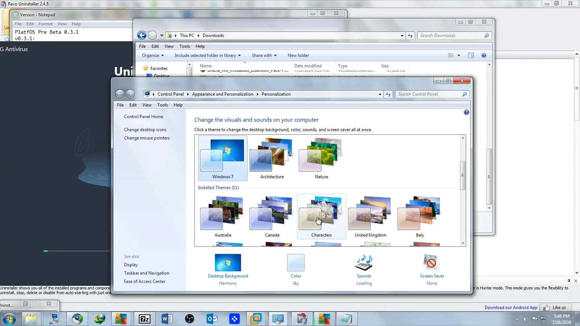Expand the Control Panel address bar dropdown
Viewport: 580px width, 326px height.
[380, 94]
